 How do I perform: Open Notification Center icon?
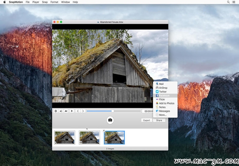pyautogui.click(x=233, y=2)
